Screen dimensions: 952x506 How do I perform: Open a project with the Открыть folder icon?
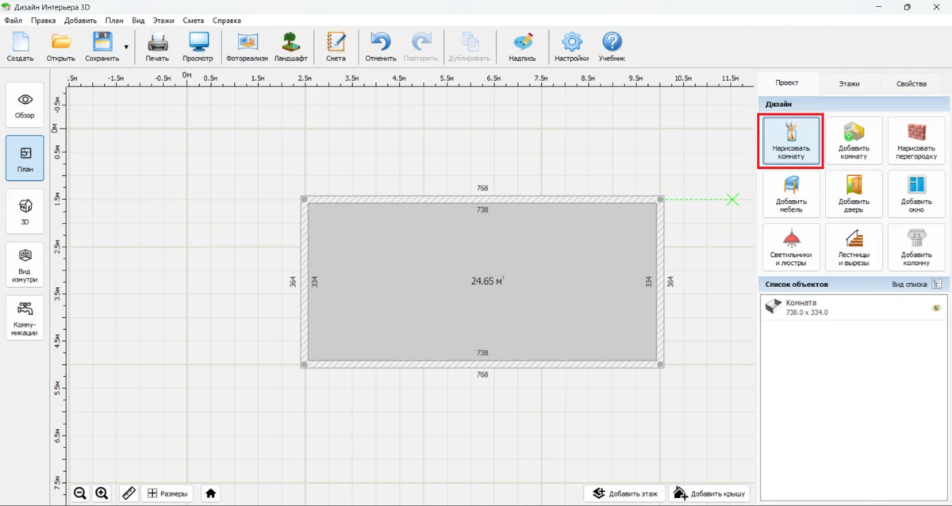[61, 47]
